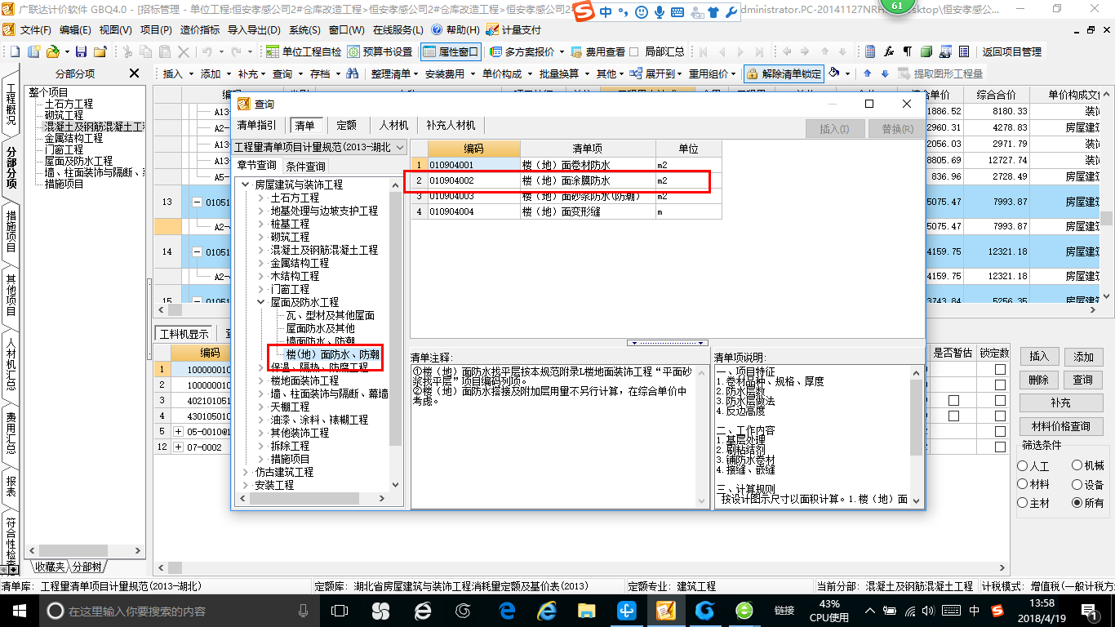The image size is (1115, 627).
Task: Open File Explorer from the taskbar
Action: tap(586, 611)
